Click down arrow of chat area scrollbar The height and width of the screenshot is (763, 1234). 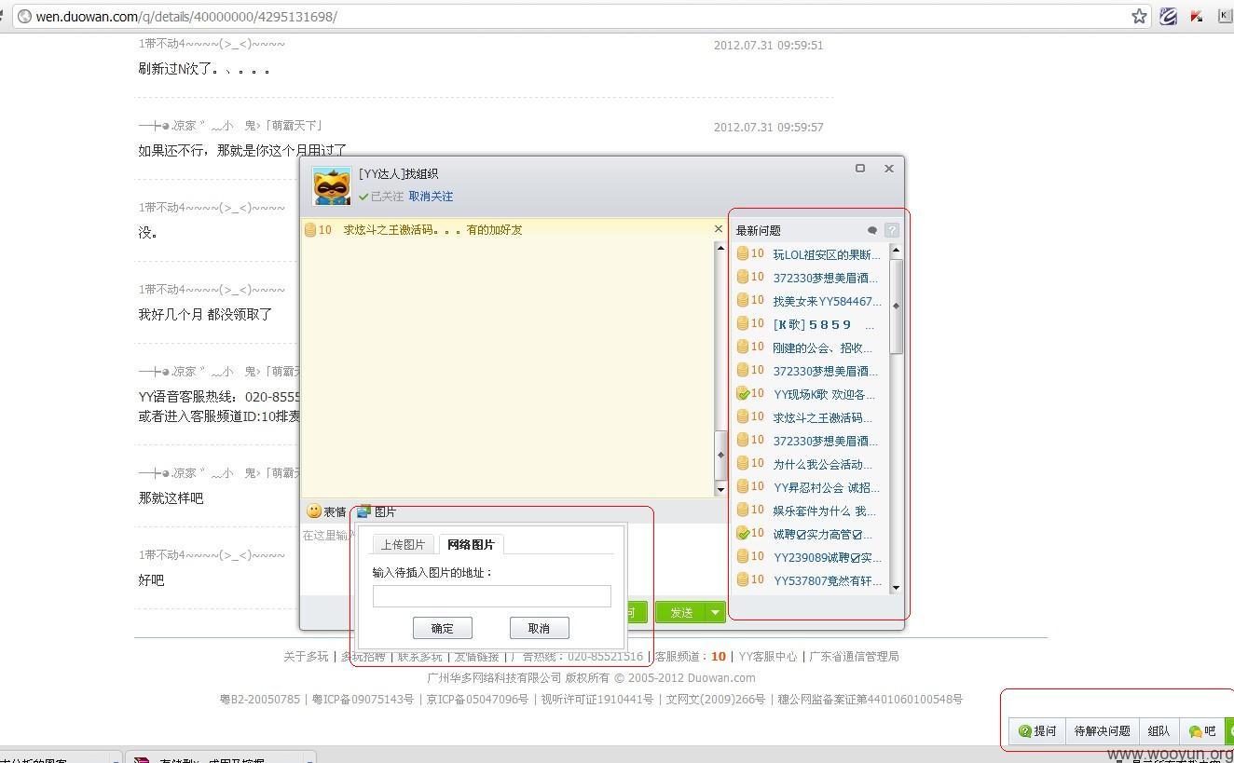pos(720,489)
